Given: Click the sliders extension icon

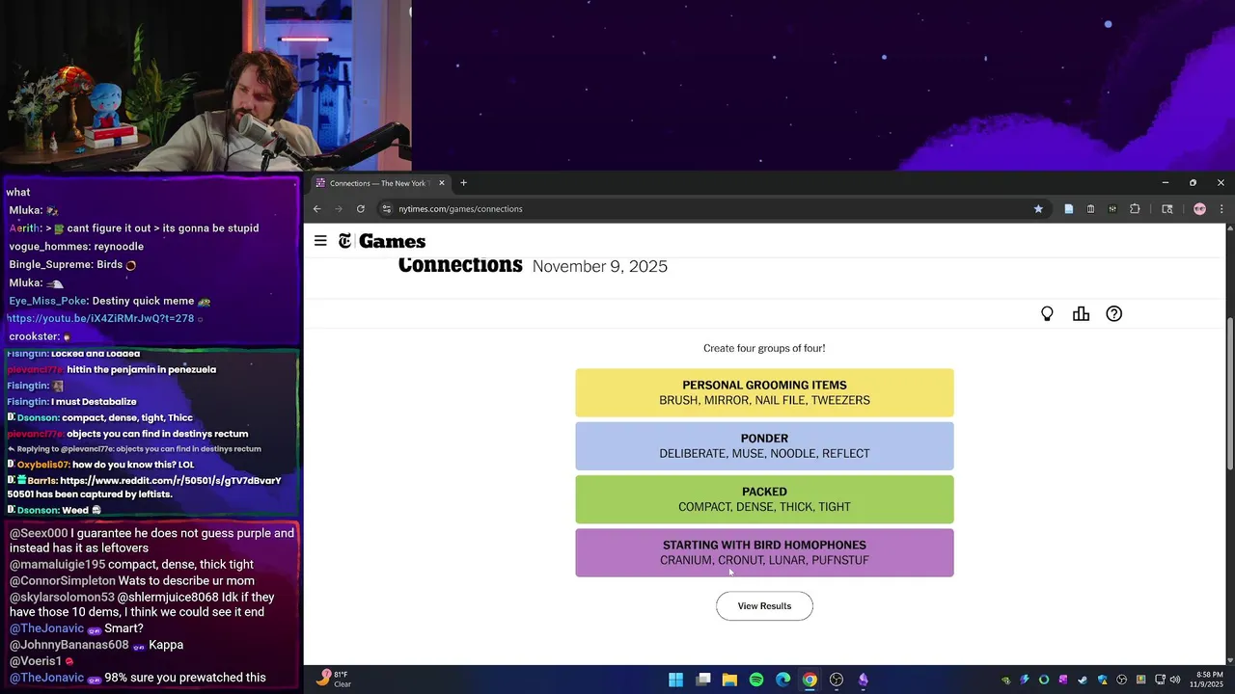Looking at the screenshot, I should 1112,209.
